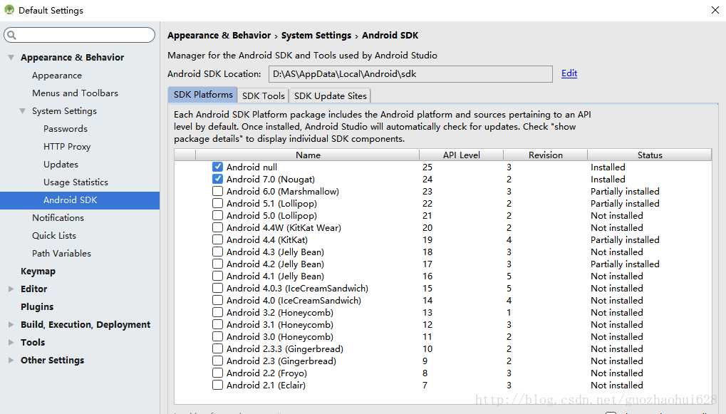This screenshot has height=414, width=726.
Task: Click the Android Studio logo in title bar
Action: click(9, 10)
